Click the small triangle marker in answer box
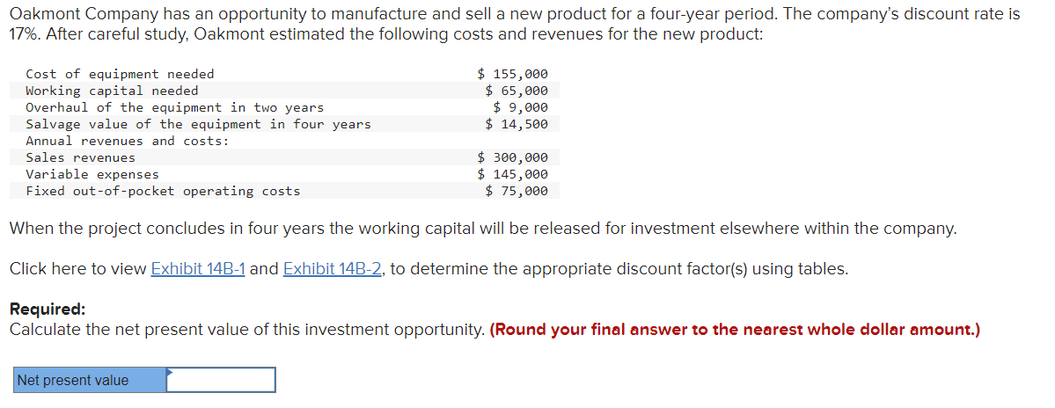The width and height of the screenshot is (1055, 408). click(170, 371)
